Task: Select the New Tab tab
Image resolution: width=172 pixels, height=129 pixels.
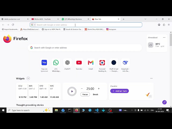Action: tap(106, 19)
